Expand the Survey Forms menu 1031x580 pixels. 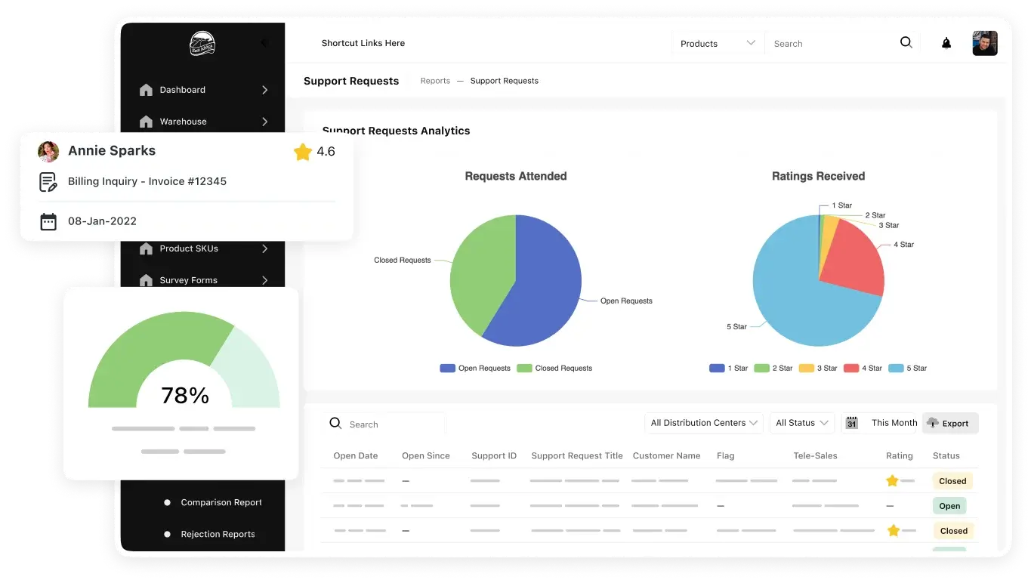point(264,280)
